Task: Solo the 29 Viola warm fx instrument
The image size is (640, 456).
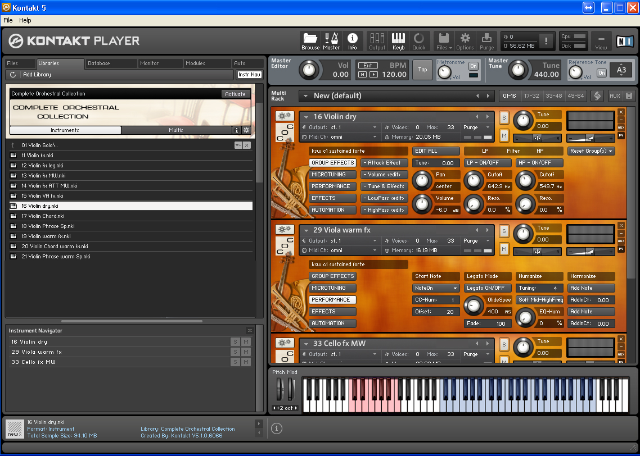Action: 504,231
